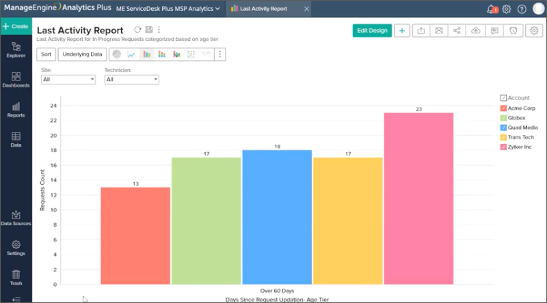Click the export icon in toolbar
The width and height of the screenshot is (547, 303).
coord(421,31)
